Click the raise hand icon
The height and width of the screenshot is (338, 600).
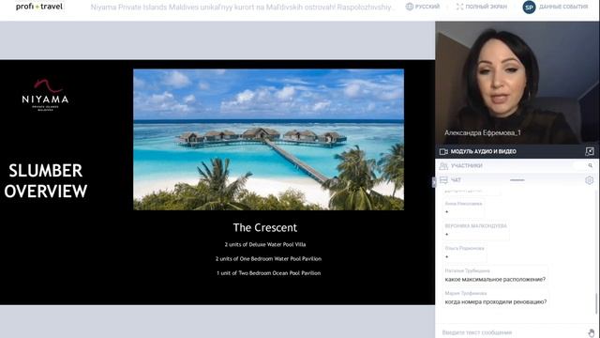(x=592, y=332)
